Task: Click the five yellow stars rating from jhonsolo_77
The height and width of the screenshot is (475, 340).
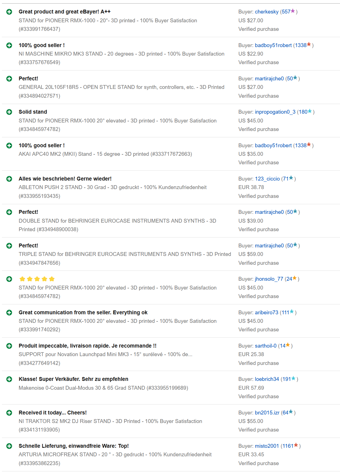Action: point(37,279)
